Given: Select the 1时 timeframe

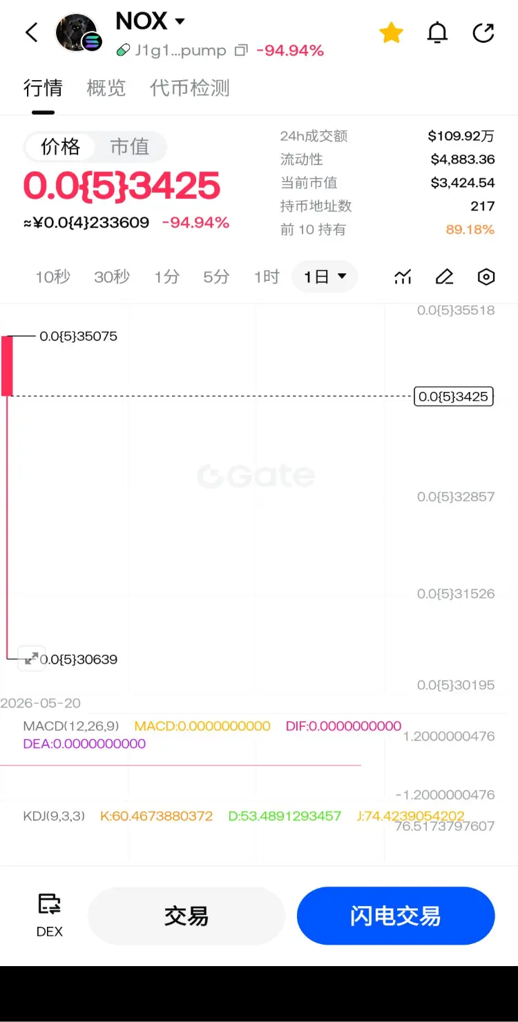Looking at the screenshot, I should click(266, 277).
